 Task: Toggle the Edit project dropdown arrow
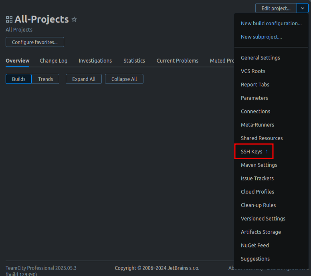(303, 8)
